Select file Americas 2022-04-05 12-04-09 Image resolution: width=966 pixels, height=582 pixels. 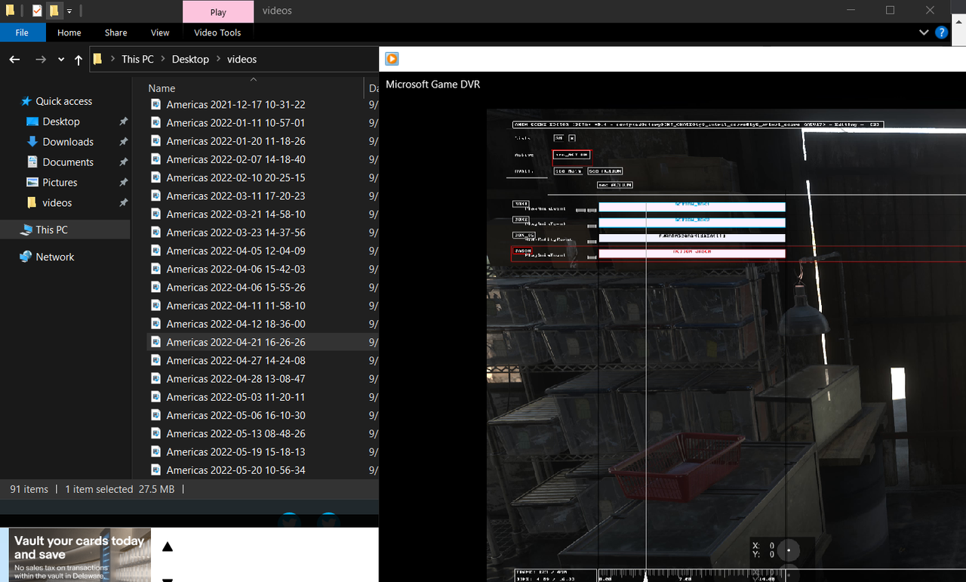[235, 251]
